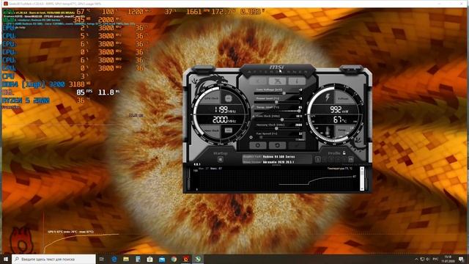This screenshot has width=469, height=264.
Task: Open Task View on the taskbar
Action: pyautogui.click(x=102, y=259)
